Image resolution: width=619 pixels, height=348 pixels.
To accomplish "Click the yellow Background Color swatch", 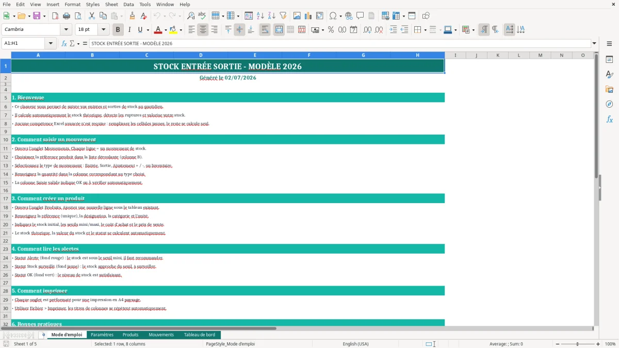I will click(173, 30).
